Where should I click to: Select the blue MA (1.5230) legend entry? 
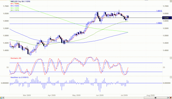coord(15,6)
